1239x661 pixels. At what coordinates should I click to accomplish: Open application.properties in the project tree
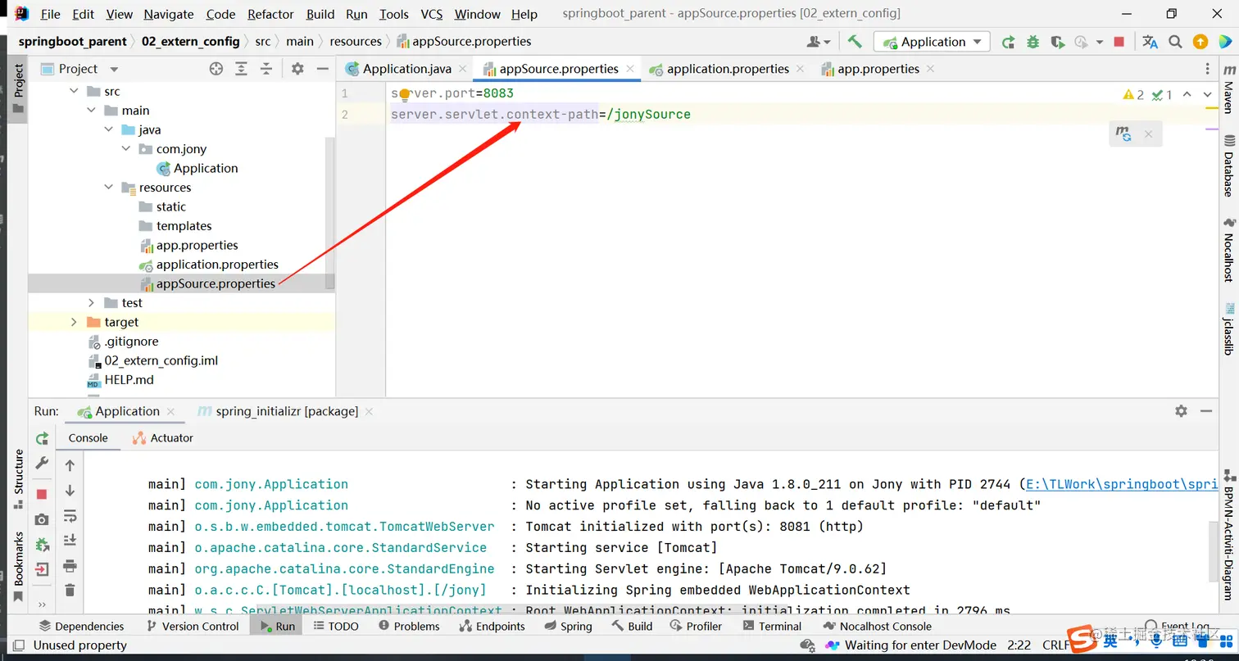click(x=217, y=265)
